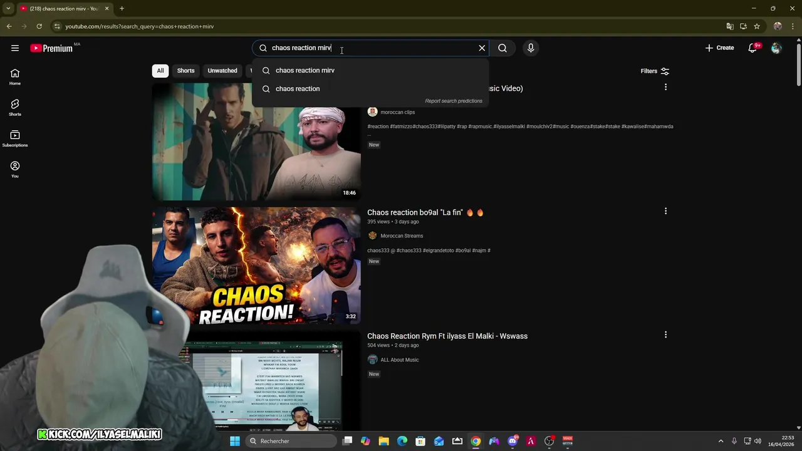Open the site info icon in address bar
The image size is (802, 451).
click(x=57, y=26)
